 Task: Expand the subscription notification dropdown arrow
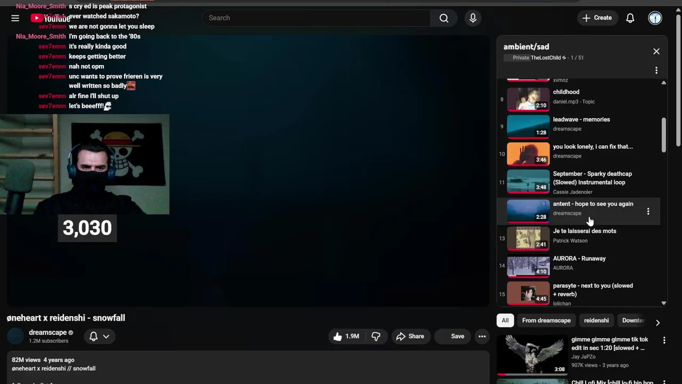coord(106,337)
